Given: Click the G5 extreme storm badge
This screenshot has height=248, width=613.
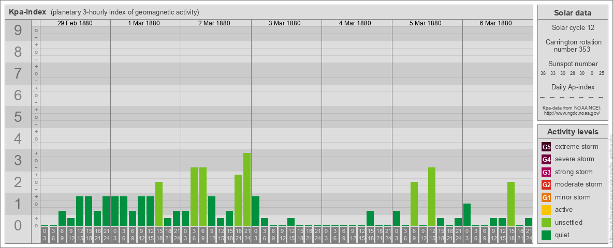Looking at the screenshot, I should [x=546, y=147].
